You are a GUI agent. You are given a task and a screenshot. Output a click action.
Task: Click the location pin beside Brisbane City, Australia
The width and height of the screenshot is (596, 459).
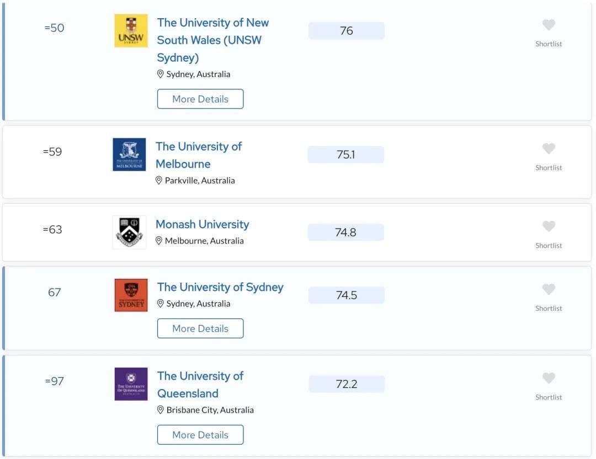pyautogui.click(x=161, y=410)
